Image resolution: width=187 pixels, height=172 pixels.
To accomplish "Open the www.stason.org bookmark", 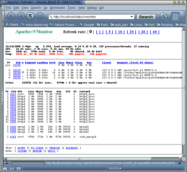I will click(35, 25).
